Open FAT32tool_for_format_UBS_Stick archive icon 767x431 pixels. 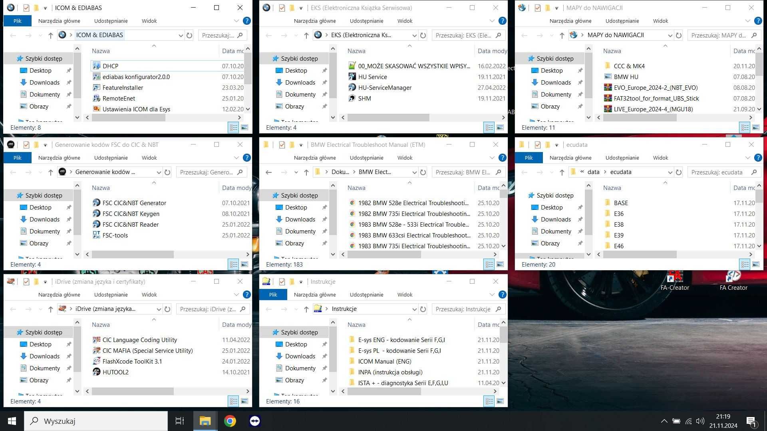(x=608, y=98)
